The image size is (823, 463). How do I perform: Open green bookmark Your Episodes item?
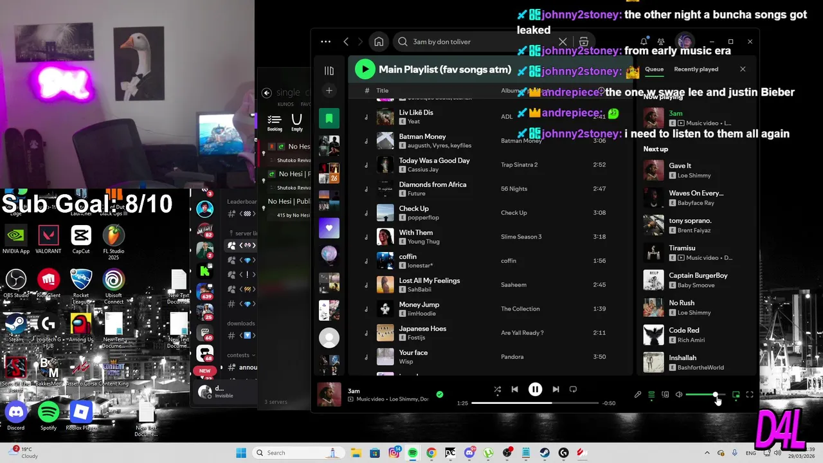329,118
